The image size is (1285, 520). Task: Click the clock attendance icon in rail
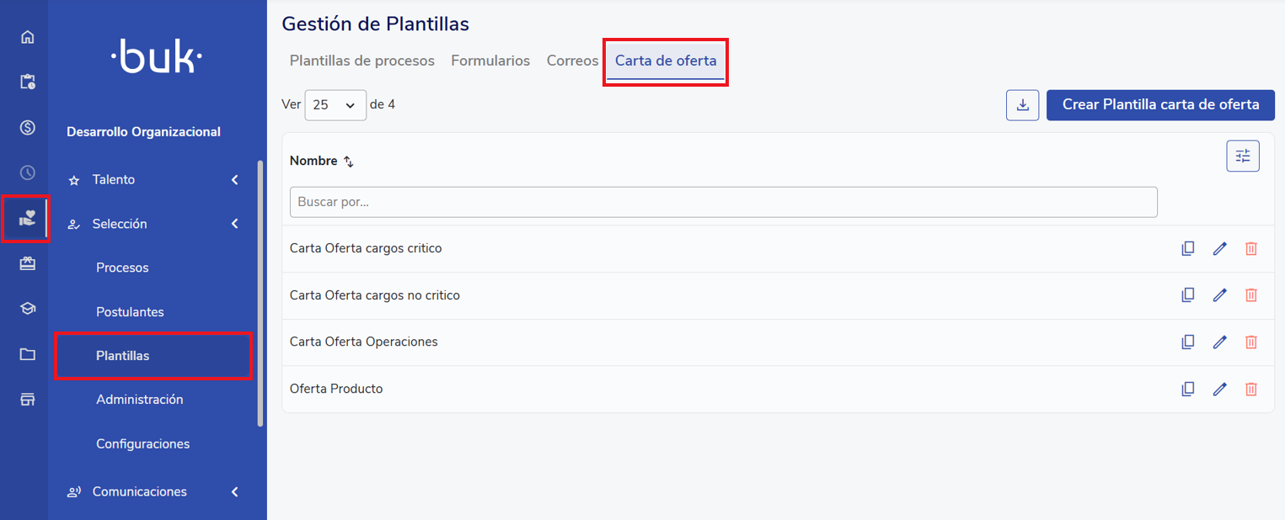[28, 172]
